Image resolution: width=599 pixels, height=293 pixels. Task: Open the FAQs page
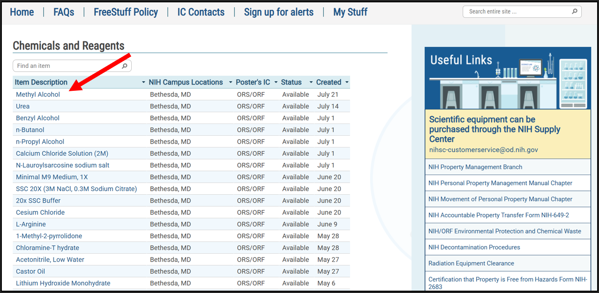[64, 12]
